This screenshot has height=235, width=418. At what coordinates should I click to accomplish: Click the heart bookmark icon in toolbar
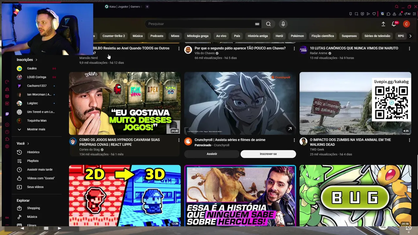(x=374, y=14)
